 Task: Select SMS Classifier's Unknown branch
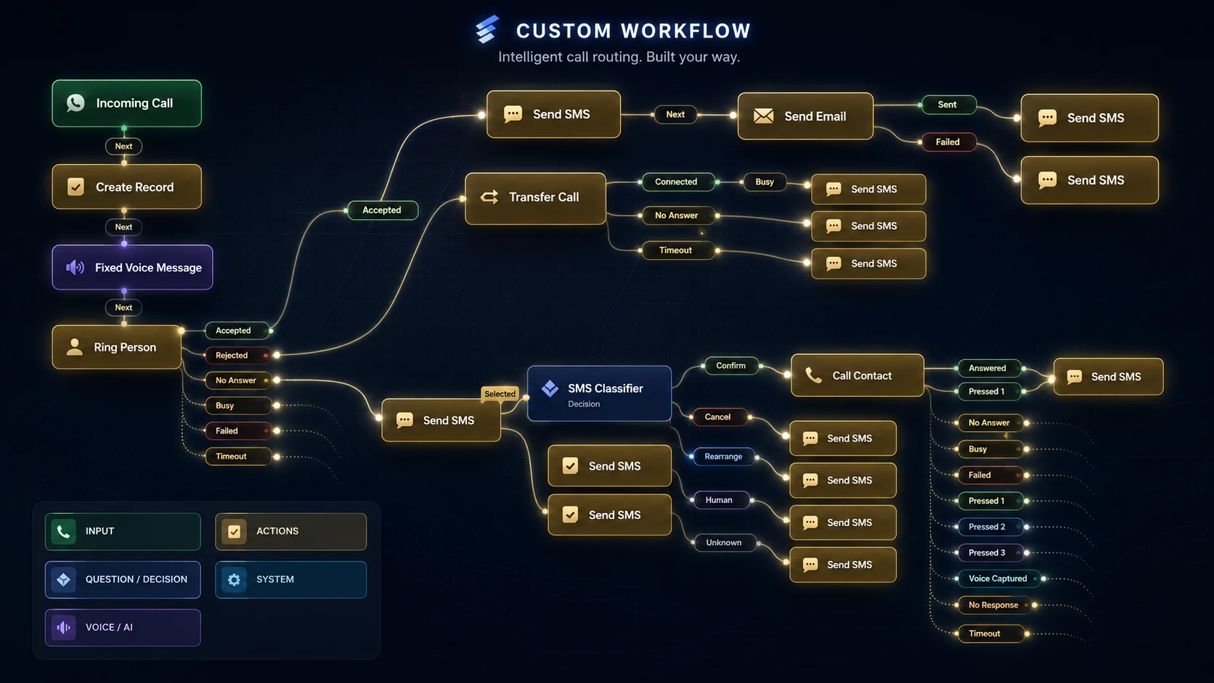(724, 543)
